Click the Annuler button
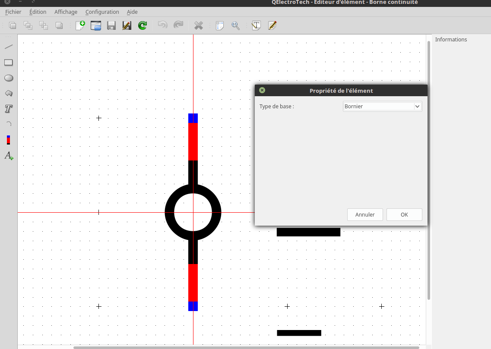Screen dimensions: 491x349 [365, 215]
